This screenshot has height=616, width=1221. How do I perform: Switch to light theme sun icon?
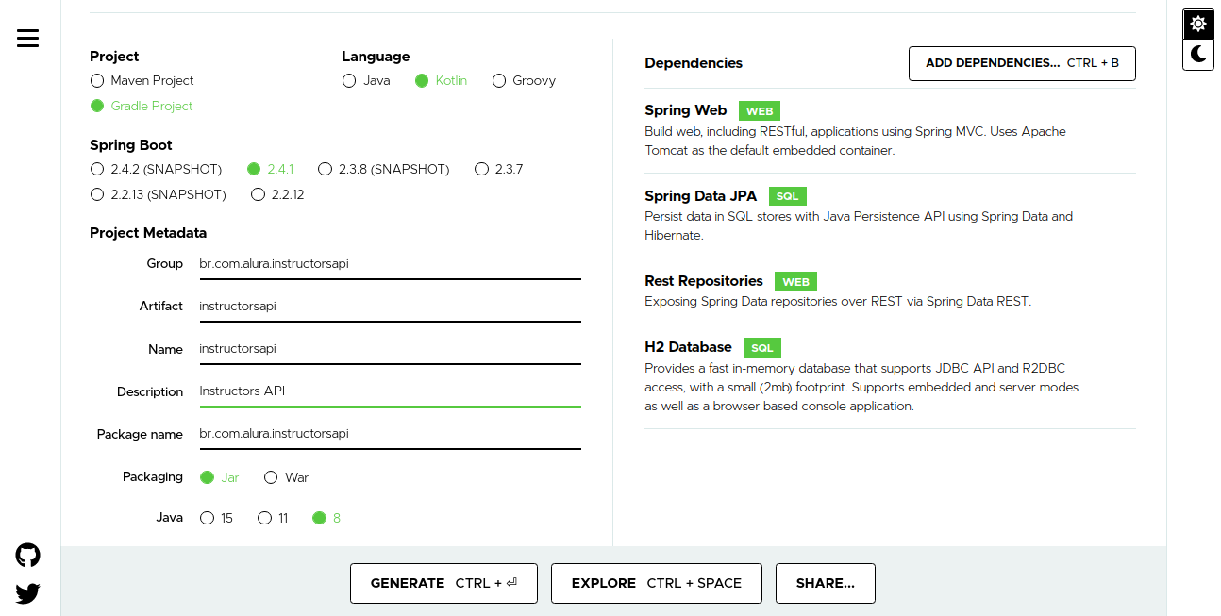tap(1197, 24)
